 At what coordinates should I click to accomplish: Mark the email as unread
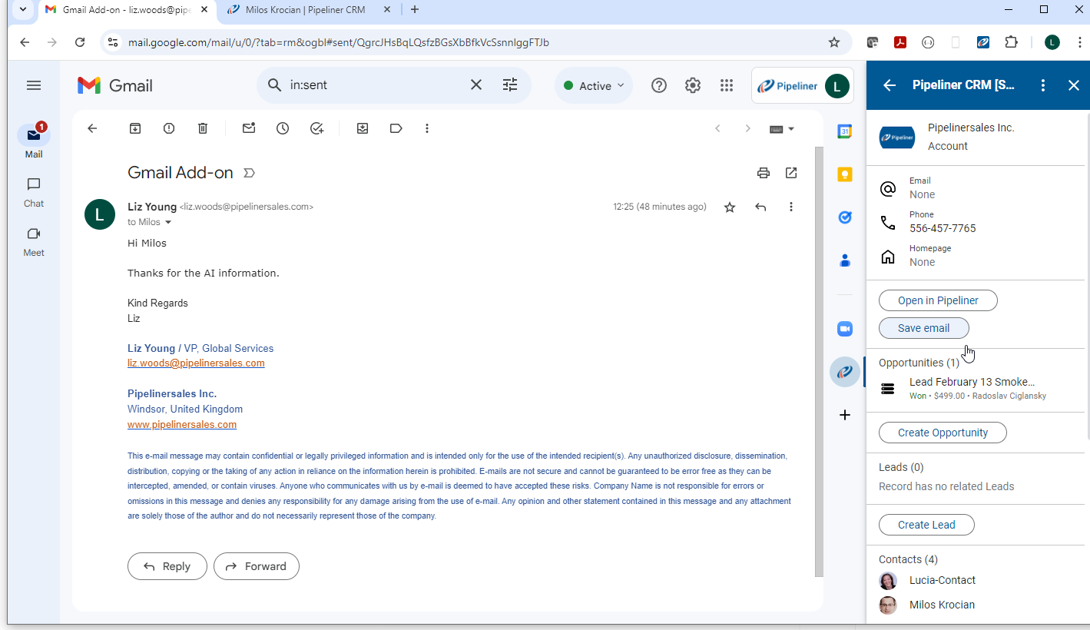(249, 128)
